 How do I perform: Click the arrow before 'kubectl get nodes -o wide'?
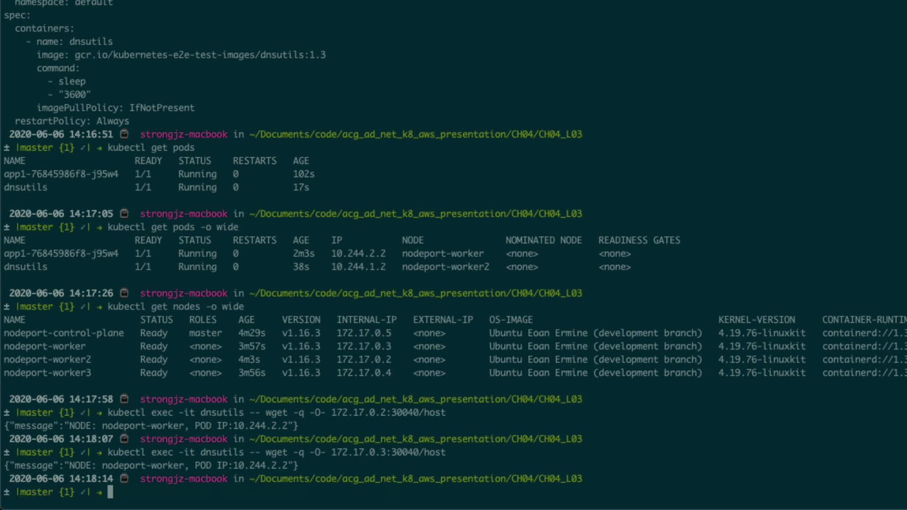(x=100, y=306)
